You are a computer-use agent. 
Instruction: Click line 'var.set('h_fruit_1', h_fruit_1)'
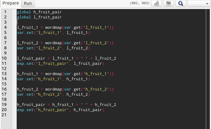53,79
